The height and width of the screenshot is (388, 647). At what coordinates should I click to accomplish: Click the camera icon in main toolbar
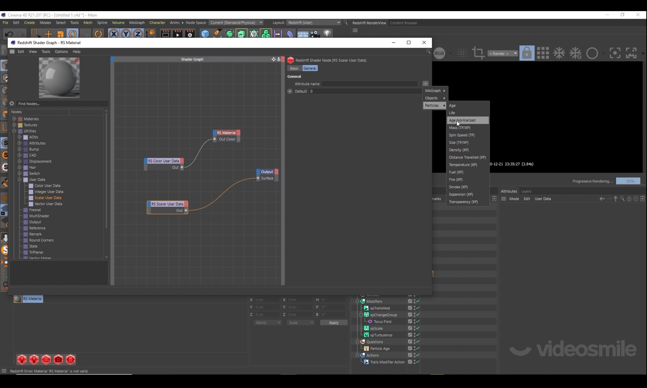coord(314,34)
